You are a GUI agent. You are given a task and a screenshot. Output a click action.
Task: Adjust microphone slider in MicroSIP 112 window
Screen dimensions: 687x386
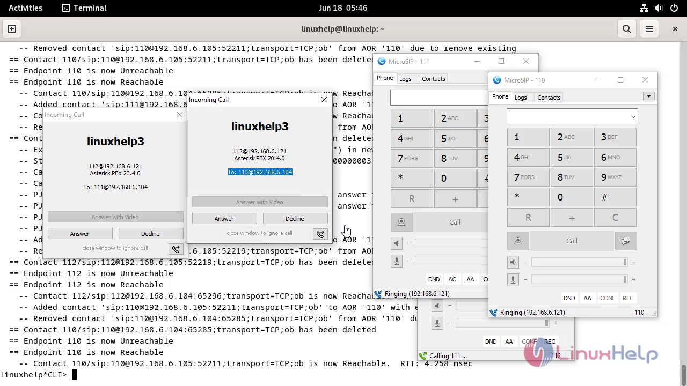pyautogui.click(x=503, y=323)
